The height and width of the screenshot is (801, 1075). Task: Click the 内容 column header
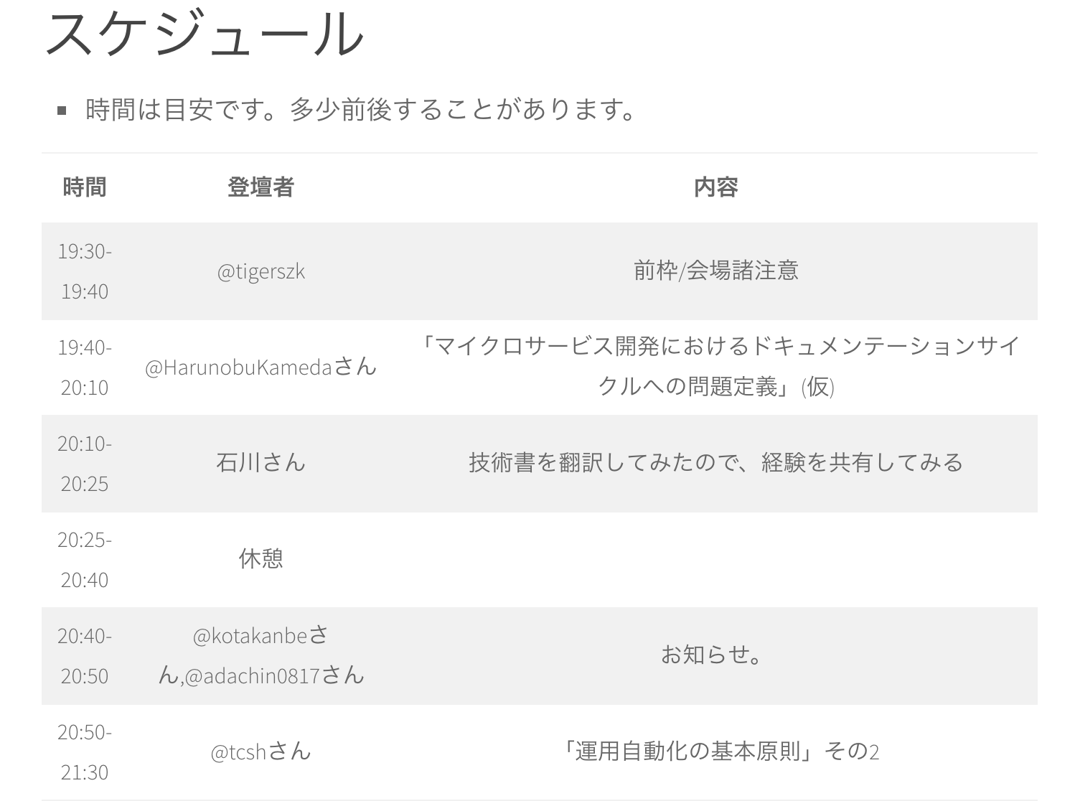(715, 187)
